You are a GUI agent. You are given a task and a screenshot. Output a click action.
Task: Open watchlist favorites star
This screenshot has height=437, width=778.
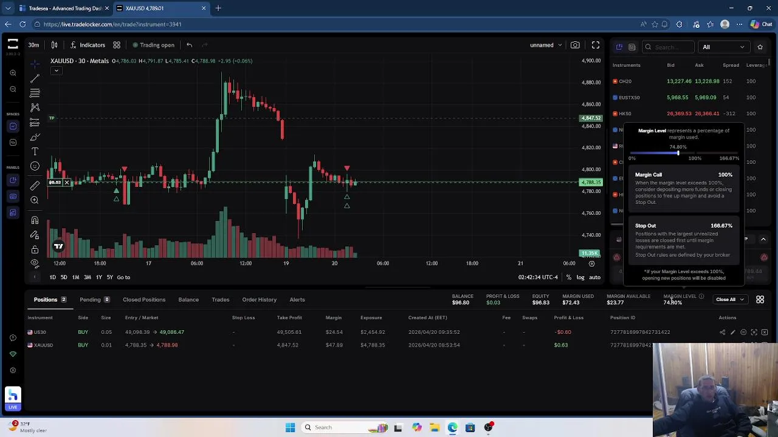[760, 47]
